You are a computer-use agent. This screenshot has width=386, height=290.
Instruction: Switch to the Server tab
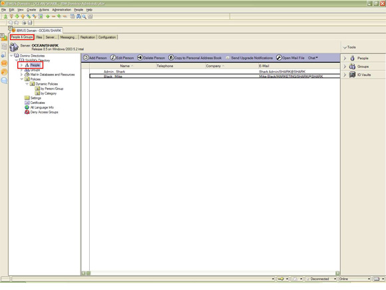click(x=51, y=37)
